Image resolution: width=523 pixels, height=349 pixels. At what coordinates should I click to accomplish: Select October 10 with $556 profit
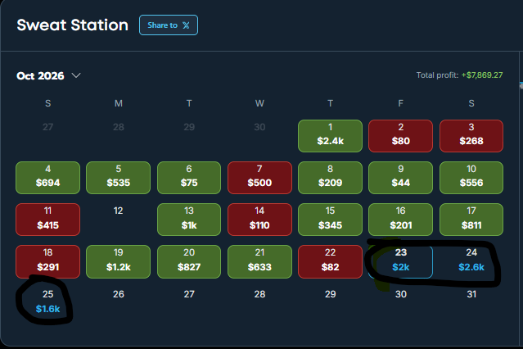tap(471, 178)
